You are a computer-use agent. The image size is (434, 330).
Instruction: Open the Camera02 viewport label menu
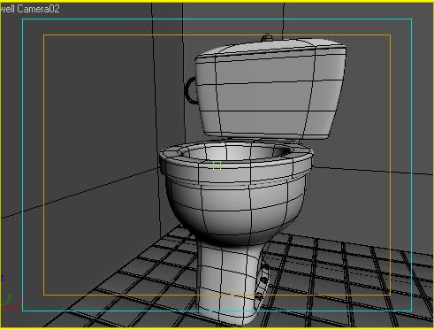[x=30, y=9]
